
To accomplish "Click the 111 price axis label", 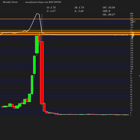I will (x=132, y=64).
